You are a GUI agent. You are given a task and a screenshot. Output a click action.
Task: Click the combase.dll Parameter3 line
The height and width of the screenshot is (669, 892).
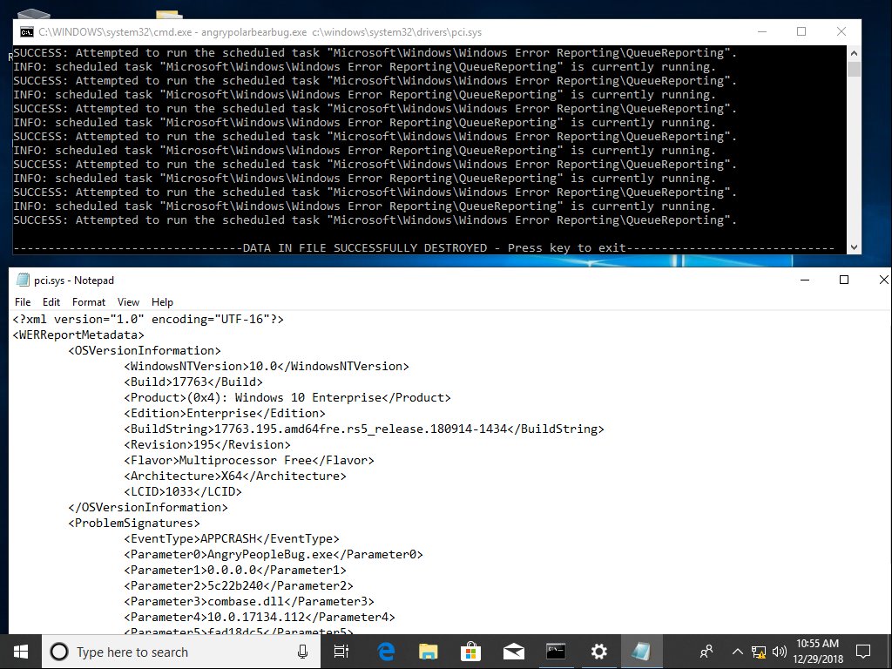coord(249,601)
